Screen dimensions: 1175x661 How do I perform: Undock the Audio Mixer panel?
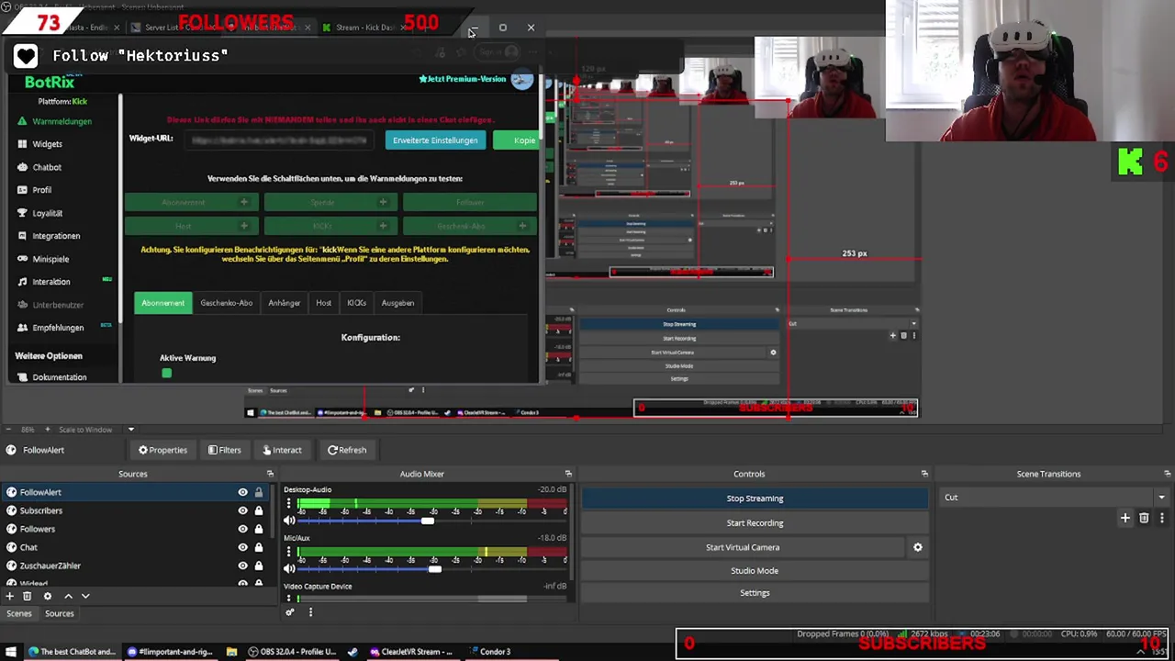pos(568,474)
